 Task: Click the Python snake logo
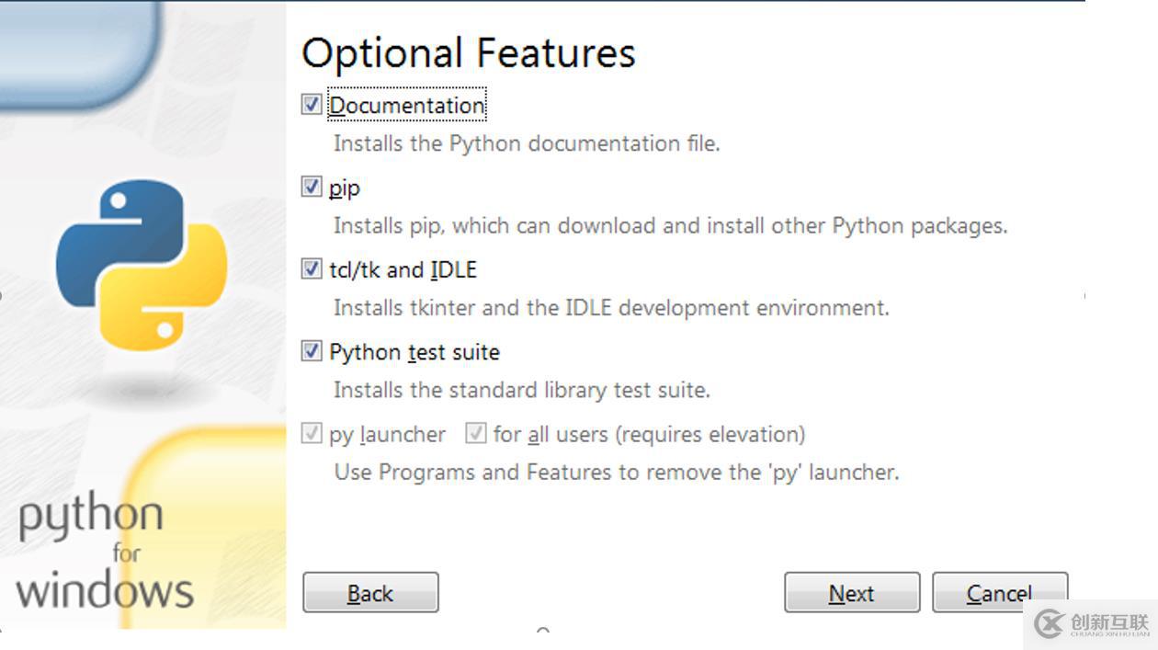[142, 264]
